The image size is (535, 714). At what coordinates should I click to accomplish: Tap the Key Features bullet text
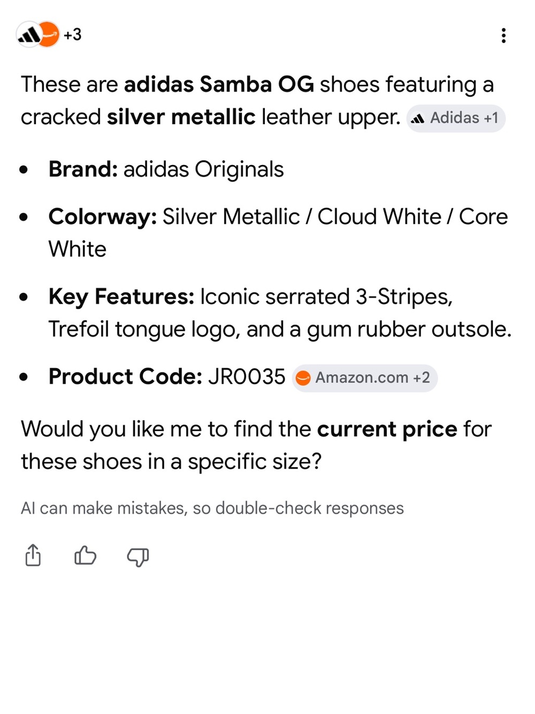tap(280, 313)
